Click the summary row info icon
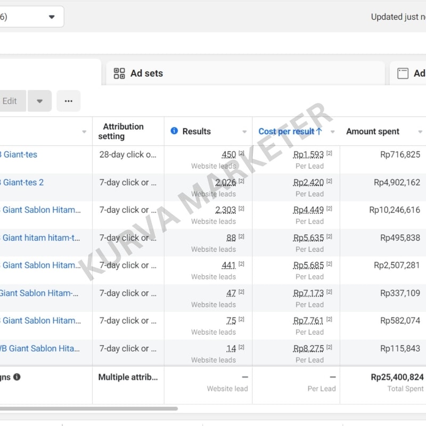 click(17, 377)
